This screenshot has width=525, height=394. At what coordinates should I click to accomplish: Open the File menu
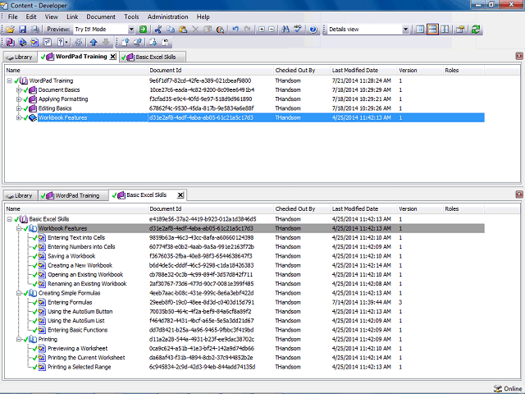(x=13, y=16)
